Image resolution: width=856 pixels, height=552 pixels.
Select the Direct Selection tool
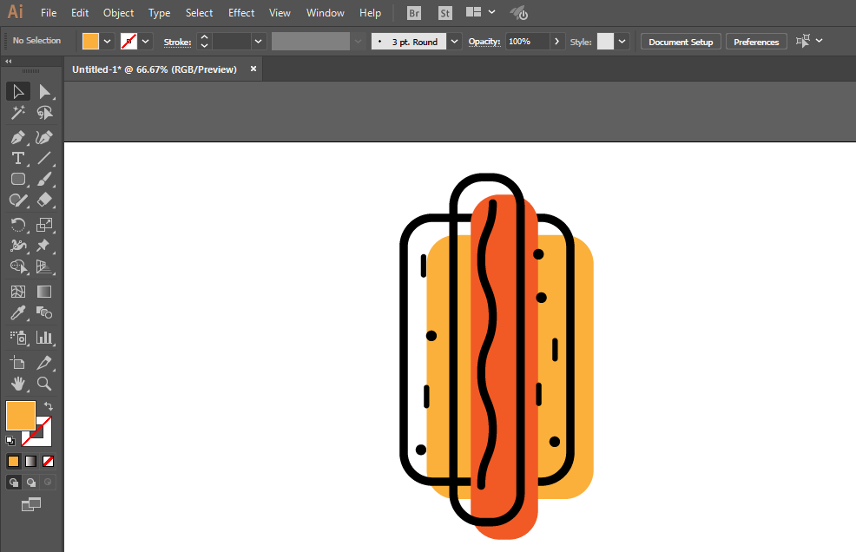pos(44,91)
